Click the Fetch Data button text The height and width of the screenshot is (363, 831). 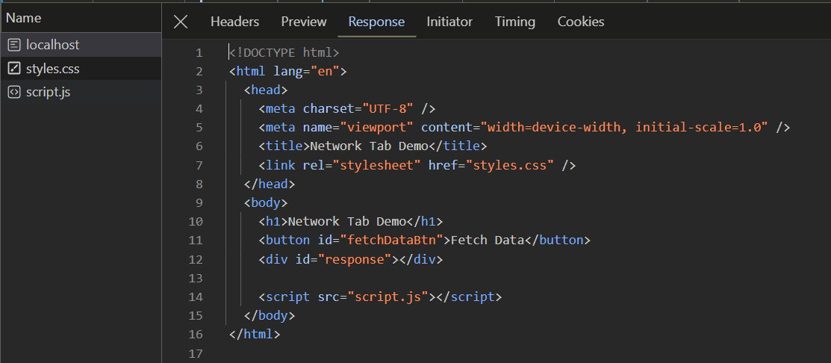tap(487, 240)
